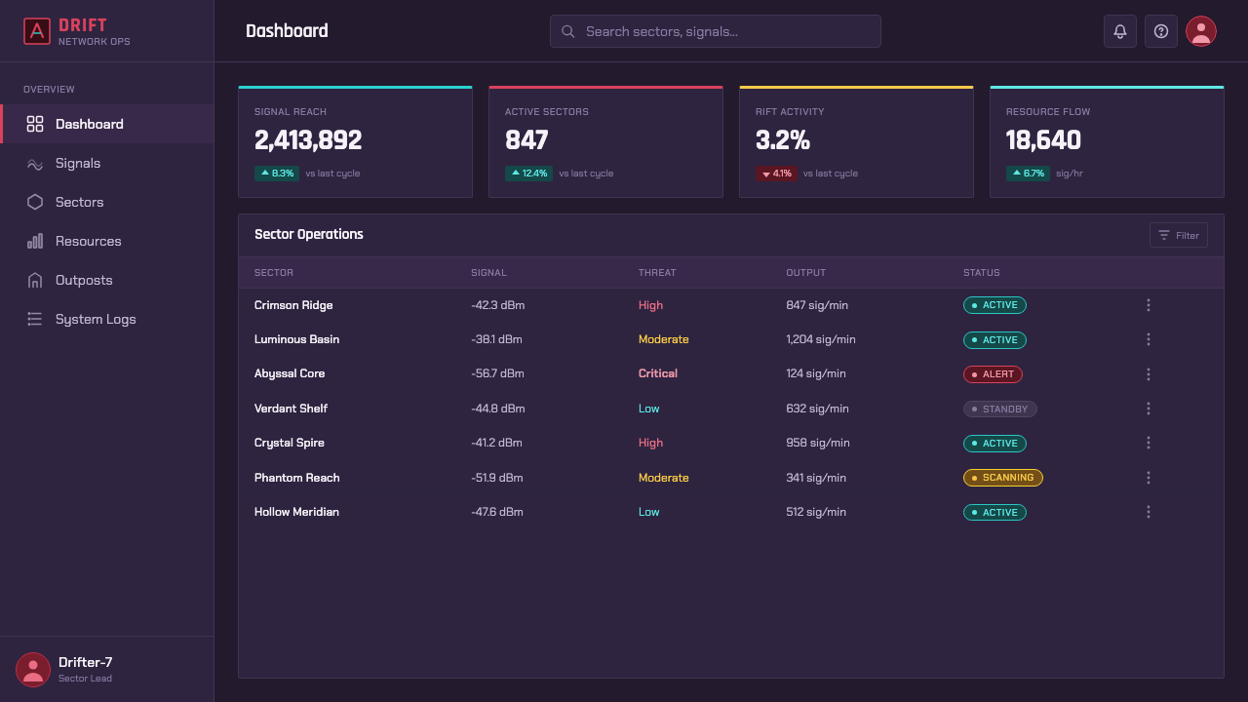
Task: Click the Critical threat label
Action: [x=658, y=373]
